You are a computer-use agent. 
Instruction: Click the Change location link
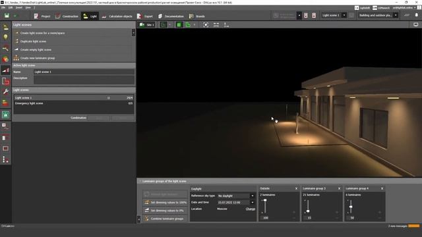point(251,209)
